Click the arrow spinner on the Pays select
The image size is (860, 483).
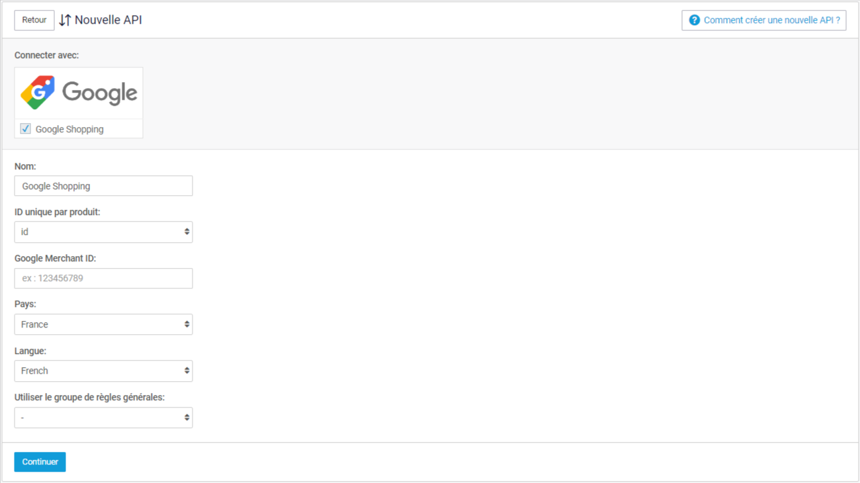pyautogui.click(x=187, y=325)
